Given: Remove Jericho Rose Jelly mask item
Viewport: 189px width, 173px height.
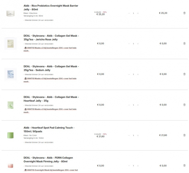Looking at the screenshot, I should click(184, 43).
